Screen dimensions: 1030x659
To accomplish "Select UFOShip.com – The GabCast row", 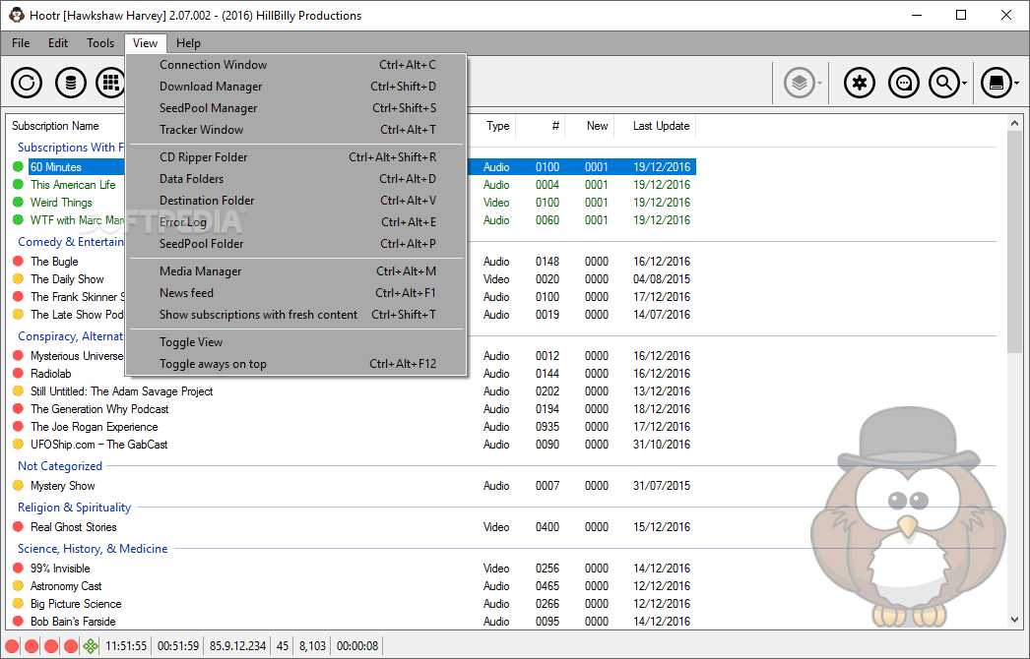I will pyautogui.click(x=98, y=445).
